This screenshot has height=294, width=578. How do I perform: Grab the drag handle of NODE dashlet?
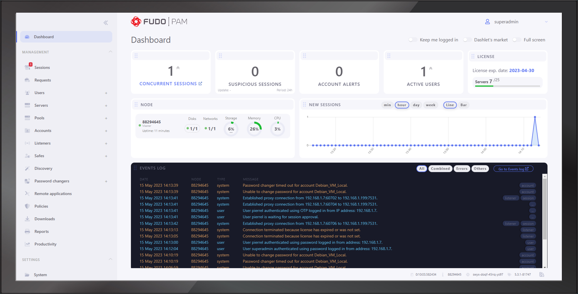tap(136, 105)
